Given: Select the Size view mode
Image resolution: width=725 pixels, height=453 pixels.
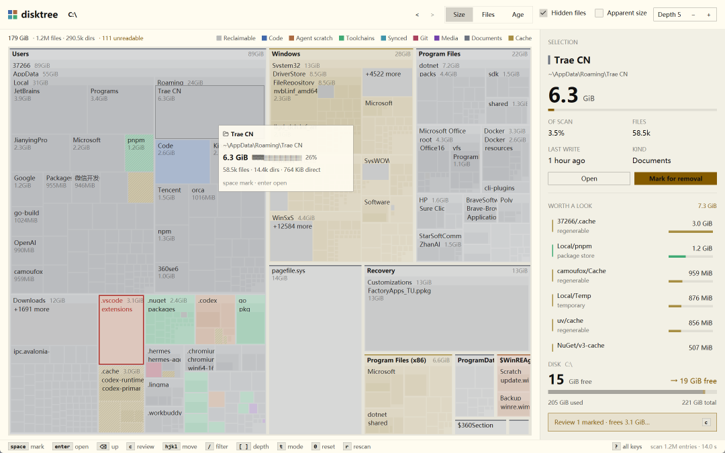Looking at the screenshot, I should point(458,14).
